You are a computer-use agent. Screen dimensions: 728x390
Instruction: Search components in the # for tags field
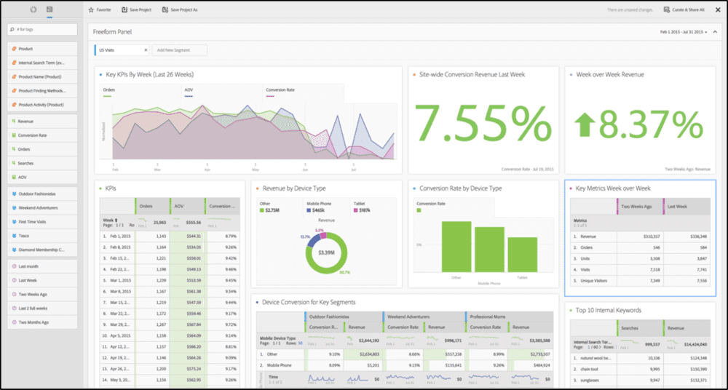[42, 29]
